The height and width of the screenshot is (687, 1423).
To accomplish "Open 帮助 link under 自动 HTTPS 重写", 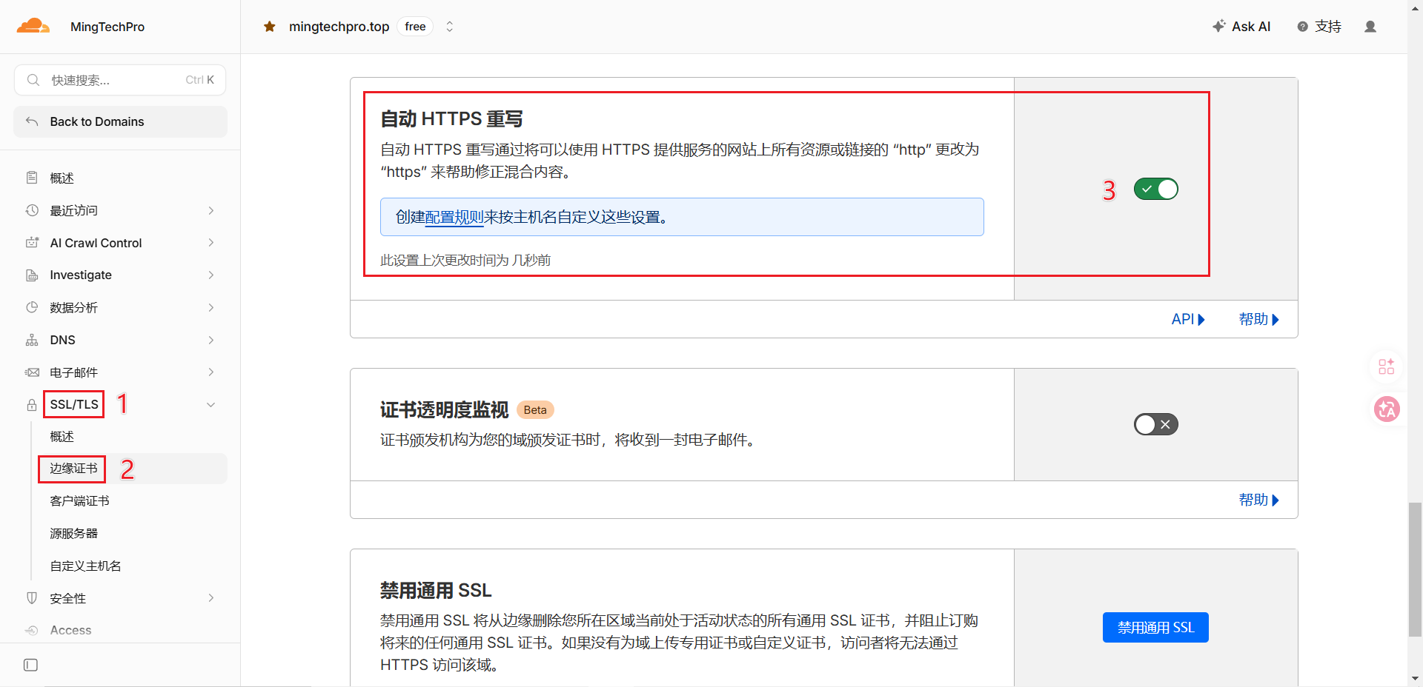I will tap(1259, 319).
